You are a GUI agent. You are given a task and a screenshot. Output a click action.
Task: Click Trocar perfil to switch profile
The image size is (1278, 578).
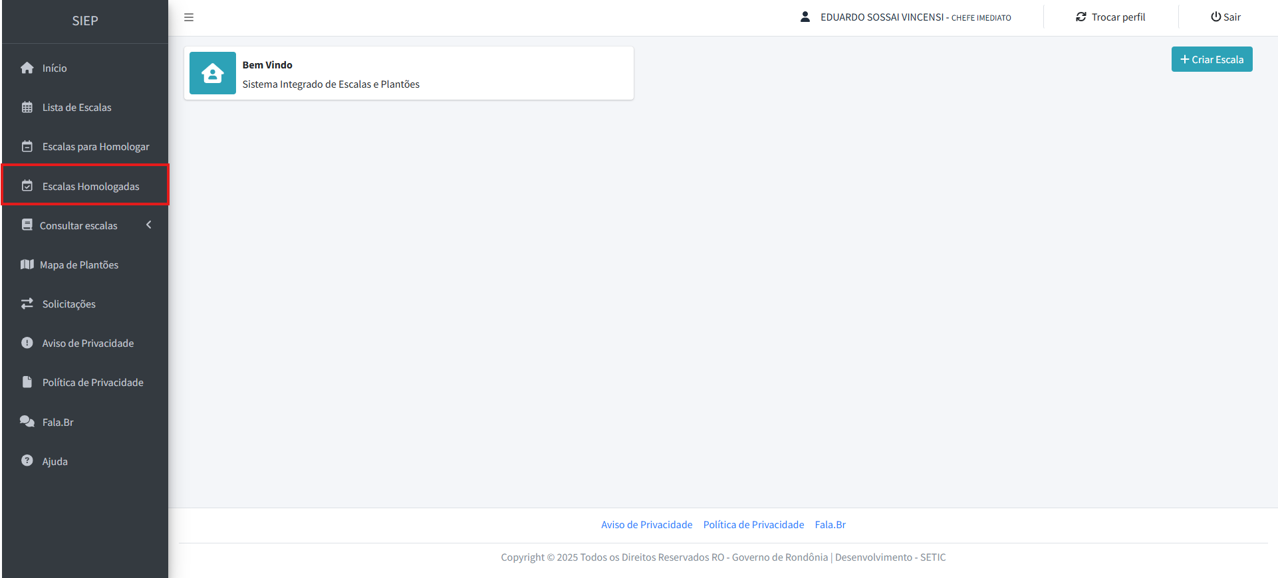[x=1110, y=17]
